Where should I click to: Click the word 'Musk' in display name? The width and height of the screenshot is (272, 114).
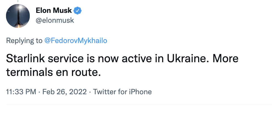click(63, 11)
